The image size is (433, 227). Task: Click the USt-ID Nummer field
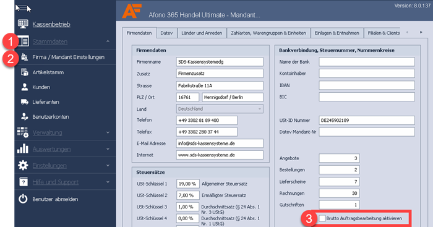pos(367,120)
